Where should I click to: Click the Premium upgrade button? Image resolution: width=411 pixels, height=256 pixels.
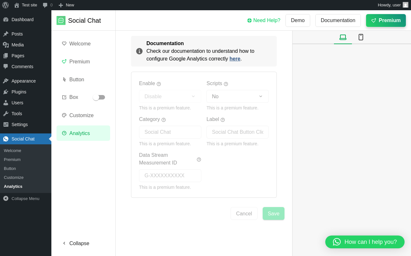(386, 20)
